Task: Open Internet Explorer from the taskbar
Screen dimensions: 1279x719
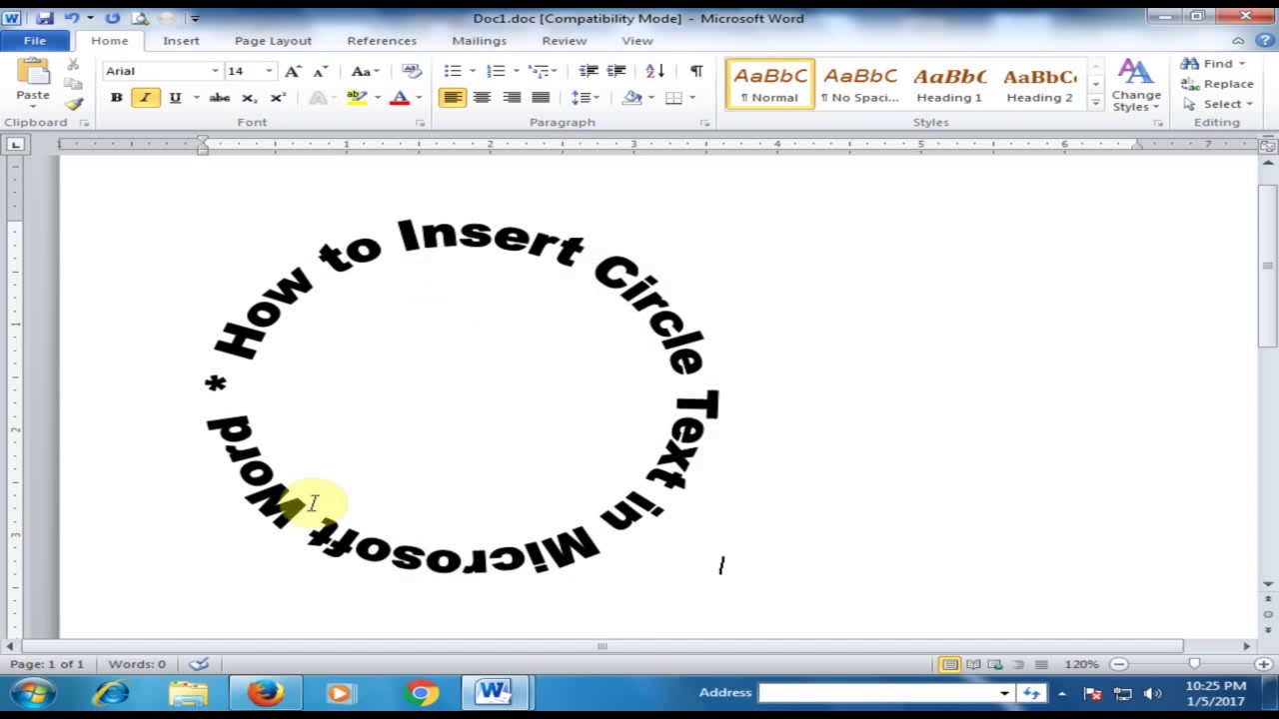Action: point(111,693)
